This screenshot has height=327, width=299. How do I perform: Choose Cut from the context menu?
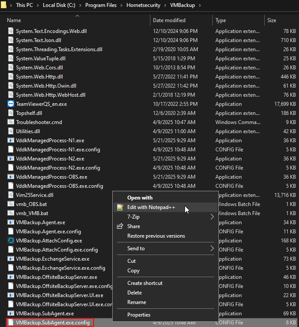pos(166,261)
